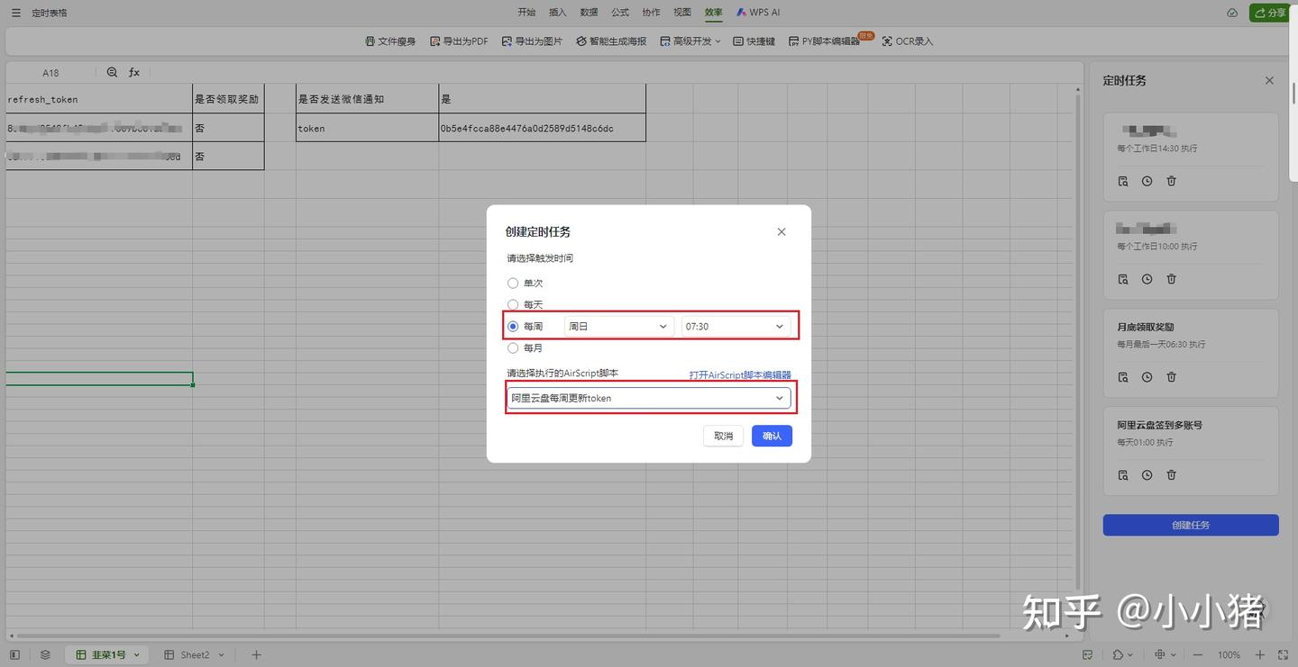1298x667 pixels.
Task: Expand the 韭菜1号 sheet tab menu arrow
Action: 137,655
